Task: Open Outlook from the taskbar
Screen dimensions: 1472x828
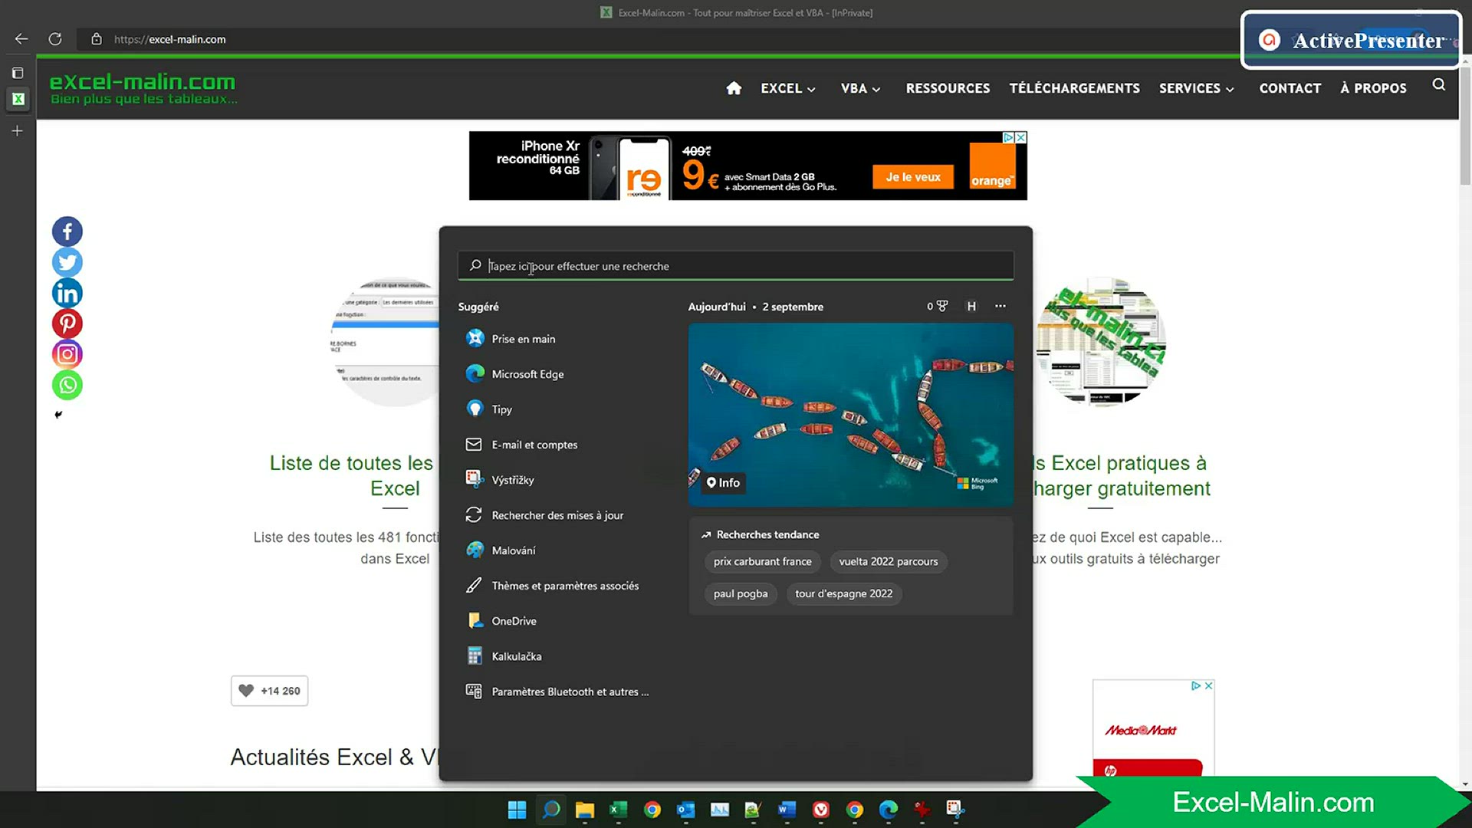Action: [686, 810]
